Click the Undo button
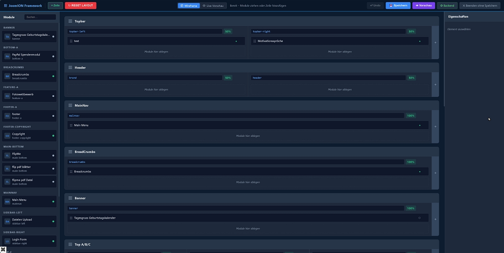 (375, 6)
